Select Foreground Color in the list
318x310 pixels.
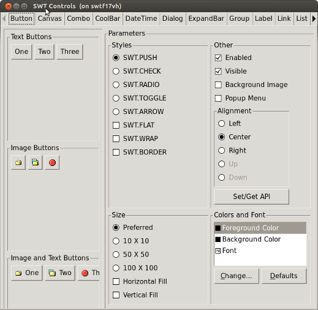point(260,228)
